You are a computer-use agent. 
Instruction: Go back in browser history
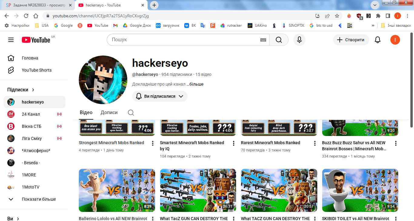[x=7, y=16]
